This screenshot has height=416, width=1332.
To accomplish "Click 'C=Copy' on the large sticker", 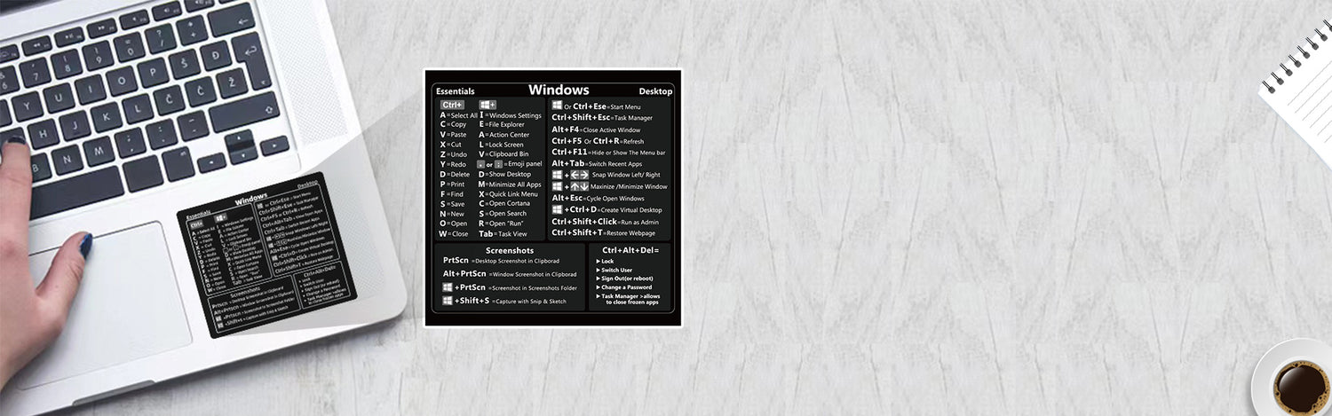I will 453,124.
